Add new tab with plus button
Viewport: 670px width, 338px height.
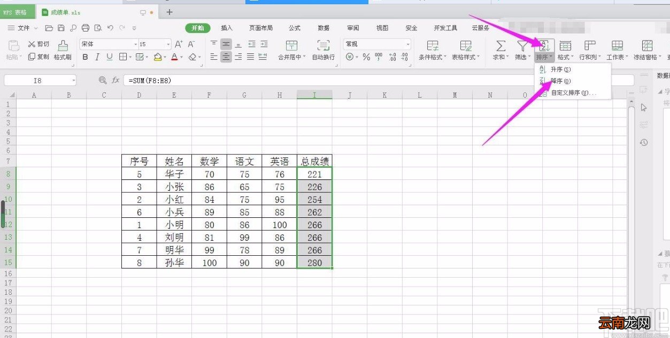point(170,12)
